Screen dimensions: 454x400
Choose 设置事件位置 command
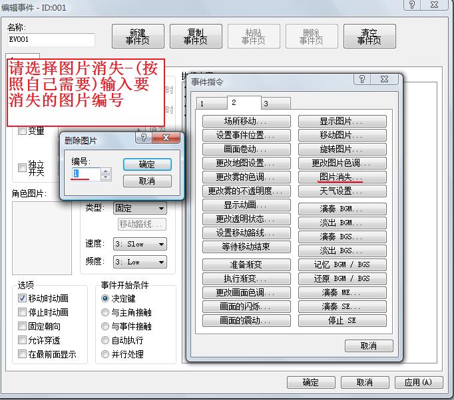click(246, 135)
